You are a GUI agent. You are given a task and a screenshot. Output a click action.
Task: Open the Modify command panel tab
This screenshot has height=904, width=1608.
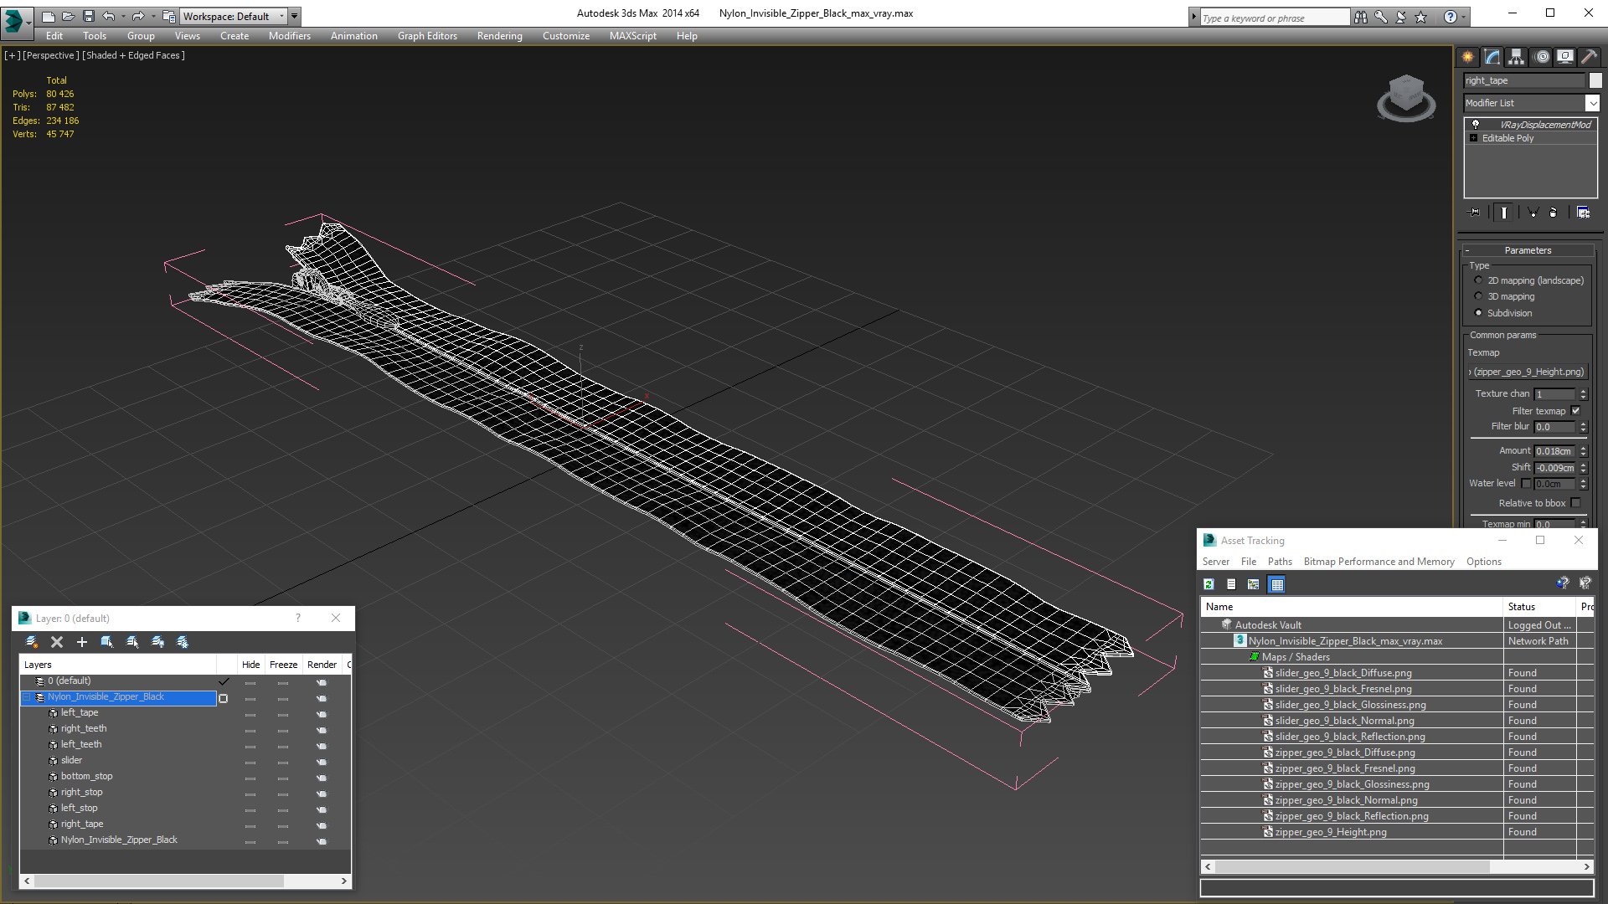[x=1492, y=57]
